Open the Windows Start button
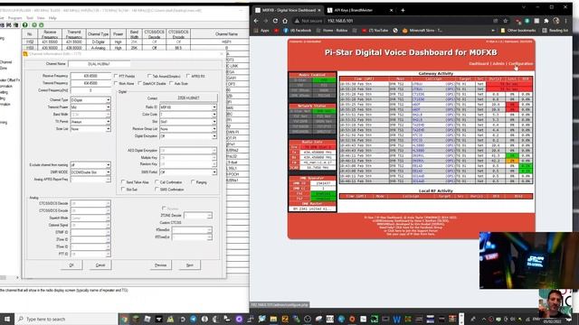Image resolution: width=579 pixels, height=325 pixels. coord(7,319)
